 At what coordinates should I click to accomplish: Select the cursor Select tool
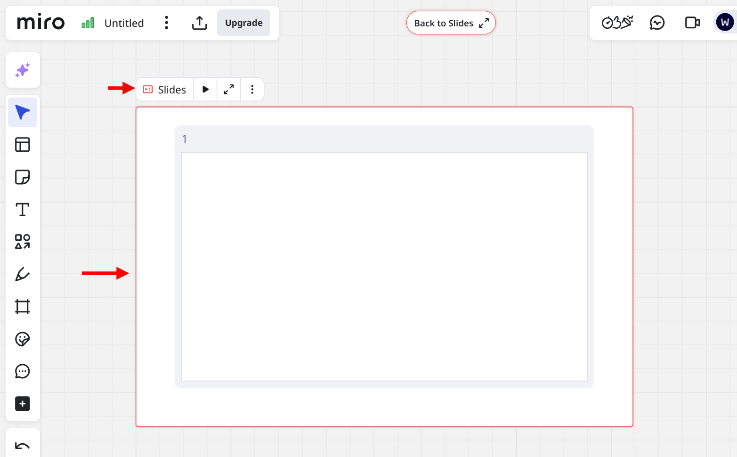click(22, 112)
